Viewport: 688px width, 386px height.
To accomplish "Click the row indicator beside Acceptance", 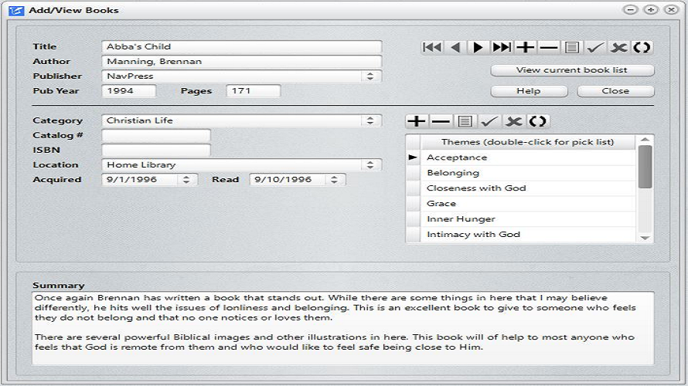I will coord(413,157).
